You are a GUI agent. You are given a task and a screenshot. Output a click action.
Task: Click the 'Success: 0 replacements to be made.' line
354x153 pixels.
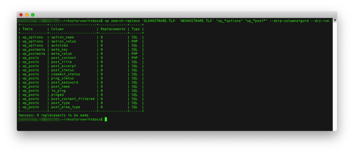coord(54,115)
